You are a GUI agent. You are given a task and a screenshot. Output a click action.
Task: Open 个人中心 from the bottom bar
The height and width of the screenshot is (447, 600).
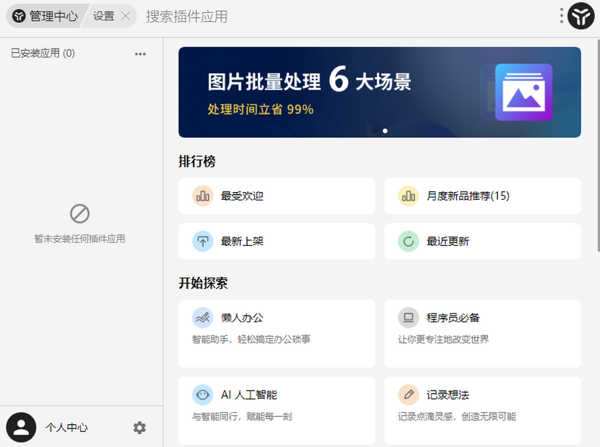[67, 427]
